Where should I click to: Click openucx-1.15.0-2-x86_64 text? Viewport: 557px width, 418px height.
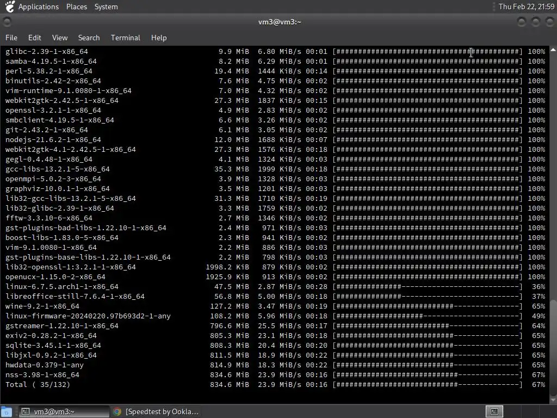tap(55, 277)
